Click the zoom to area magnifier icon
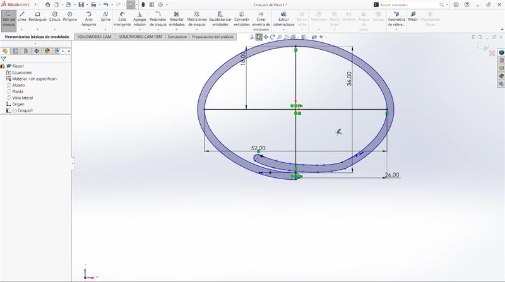Image resolution: width=505 pixels, height=282 pixels. click(x=279, y=37)
